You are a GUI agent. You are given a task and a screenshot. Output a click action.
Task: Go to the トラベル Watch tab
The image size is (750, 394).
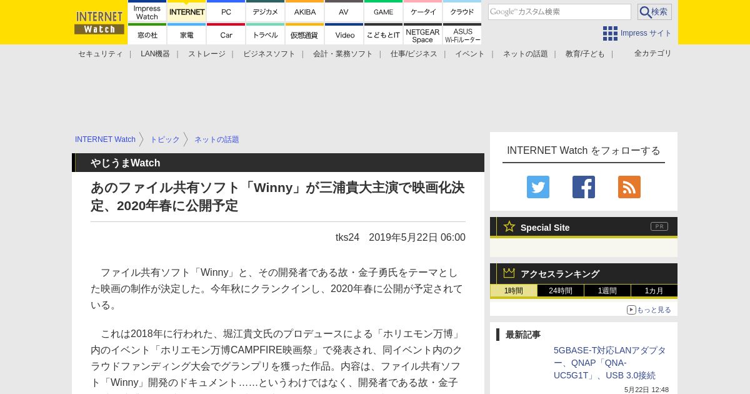pos(265,34)
